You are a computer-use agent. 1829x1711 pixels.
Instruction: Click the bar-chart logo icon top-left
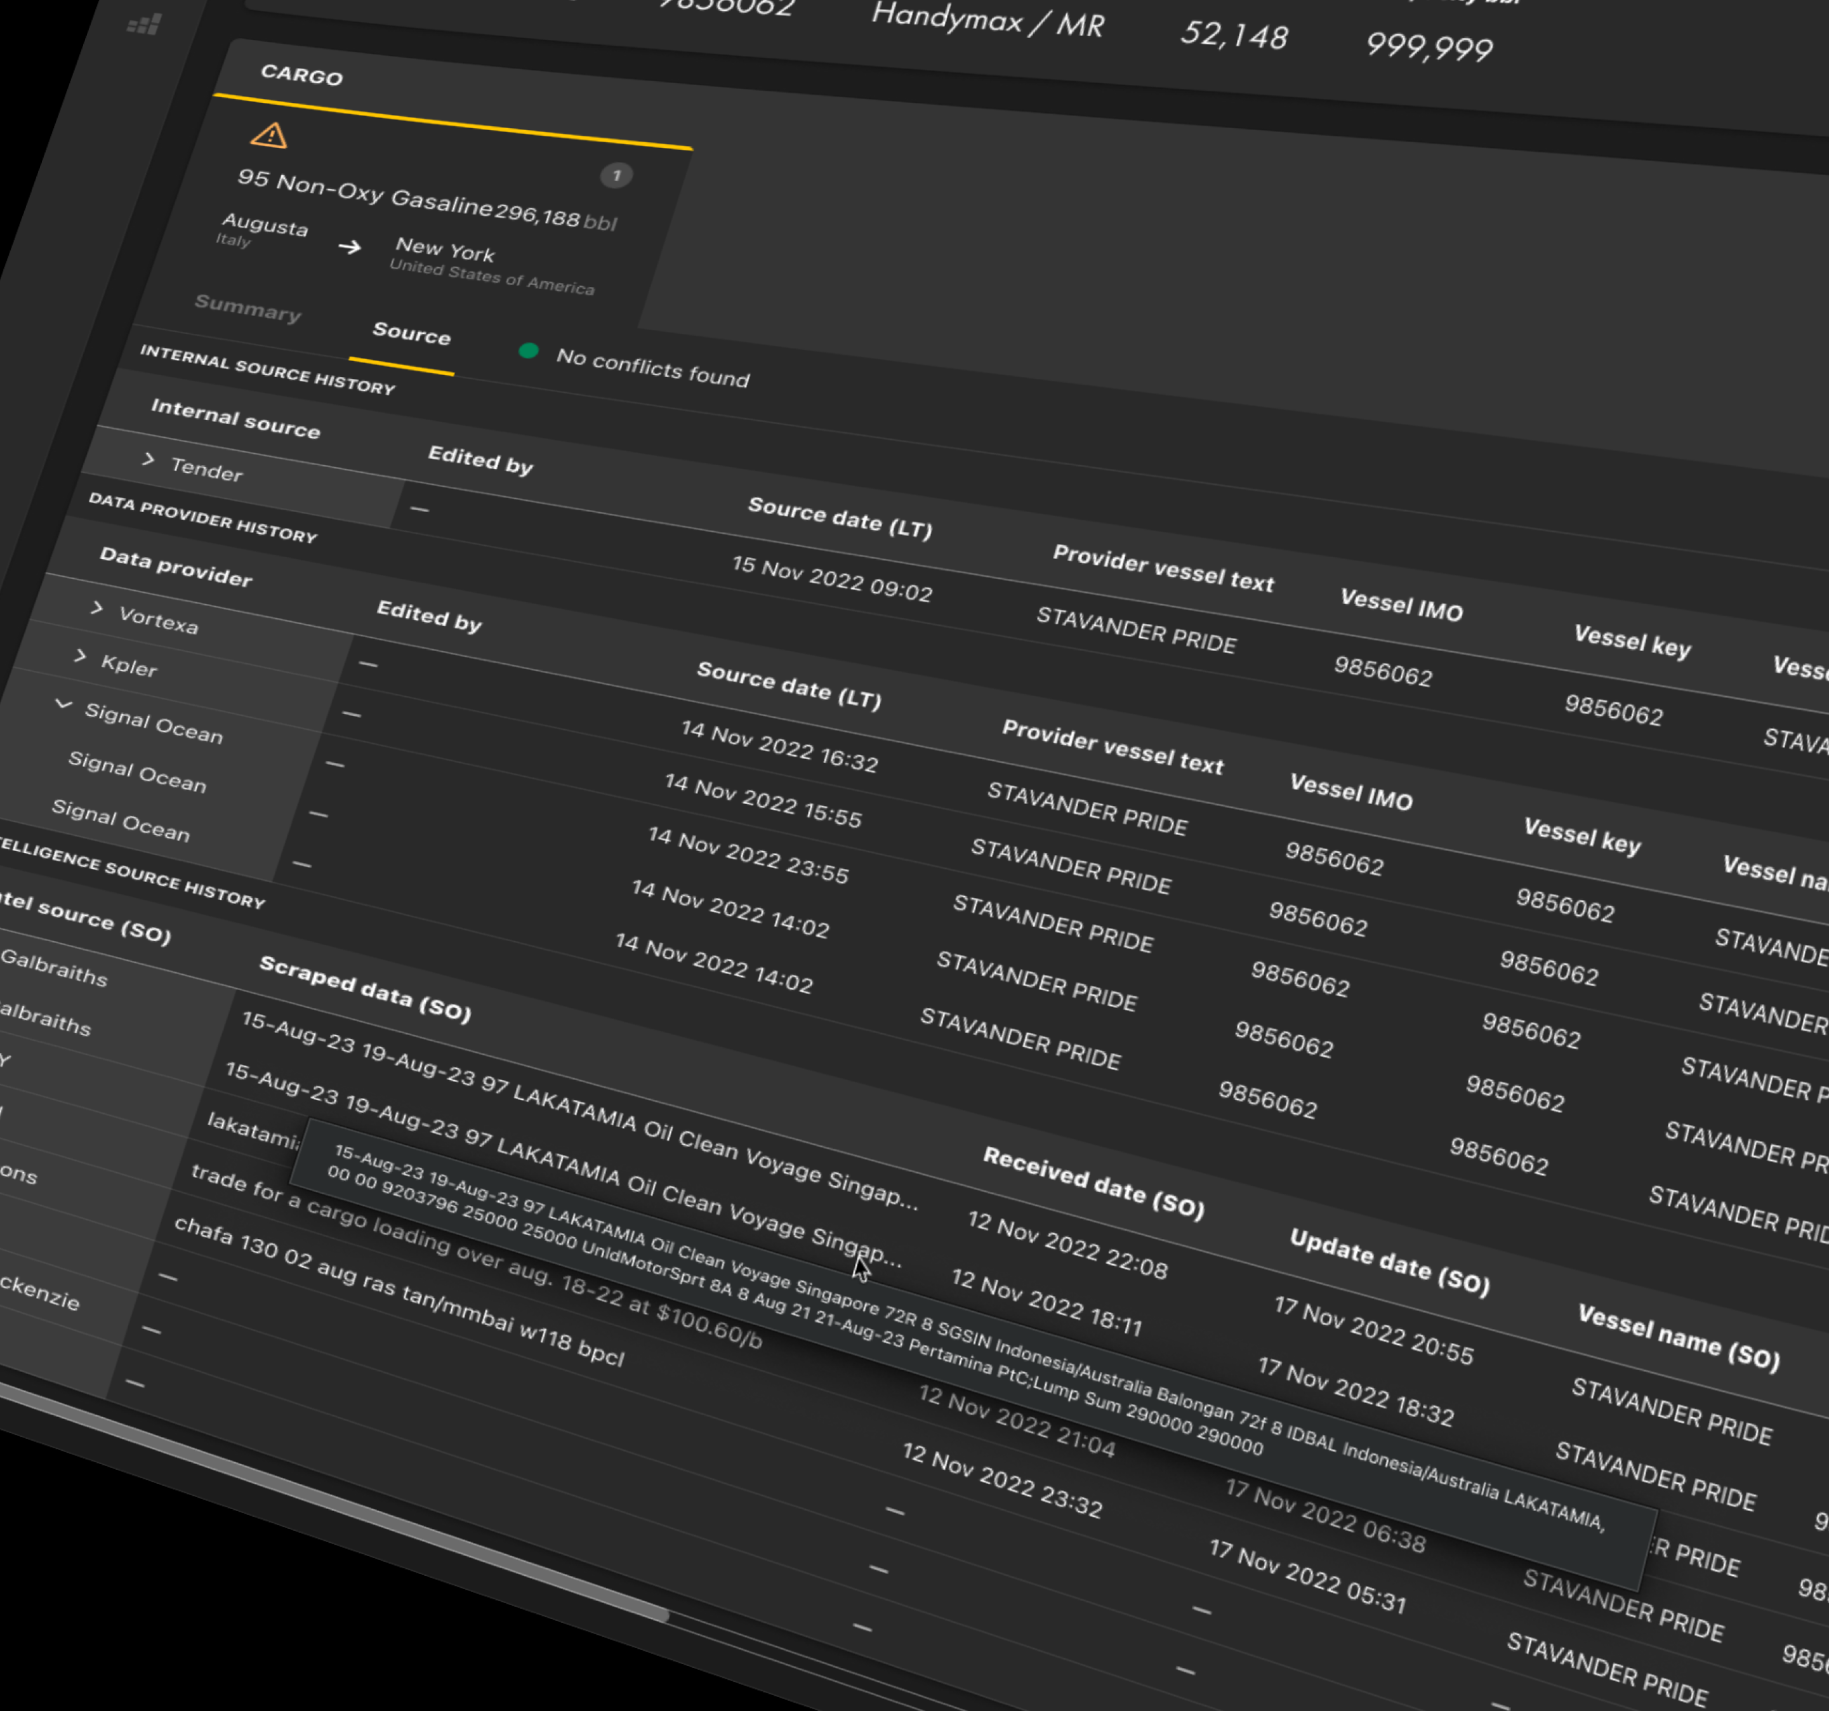pos(145,25)
